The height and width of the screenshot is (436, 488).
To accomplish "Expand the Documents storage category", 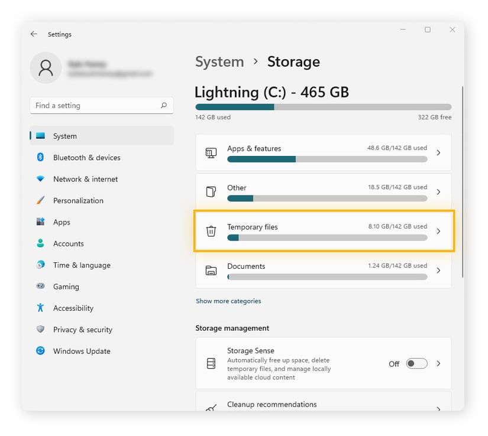I will tap(323, 271).
